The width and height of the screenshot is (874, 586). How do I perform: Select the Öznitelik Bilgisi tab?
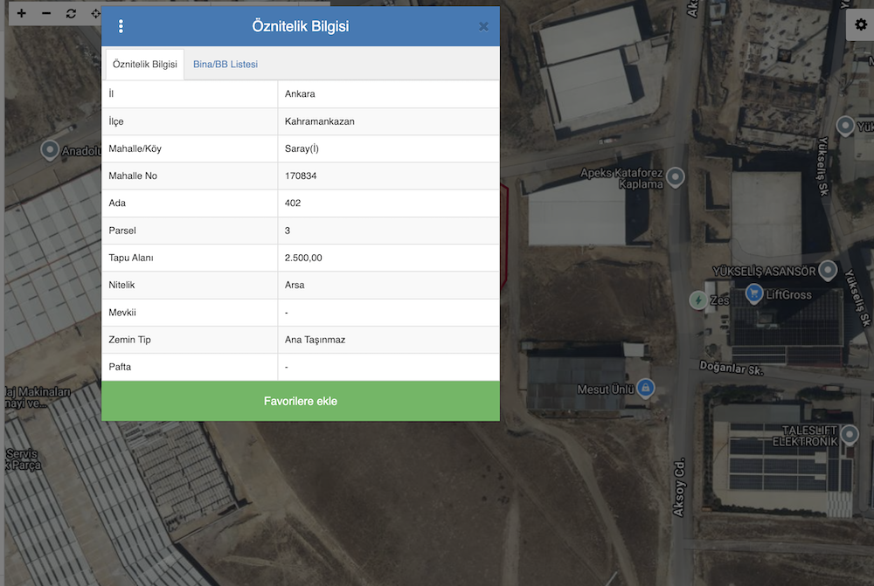coord(145,64)
